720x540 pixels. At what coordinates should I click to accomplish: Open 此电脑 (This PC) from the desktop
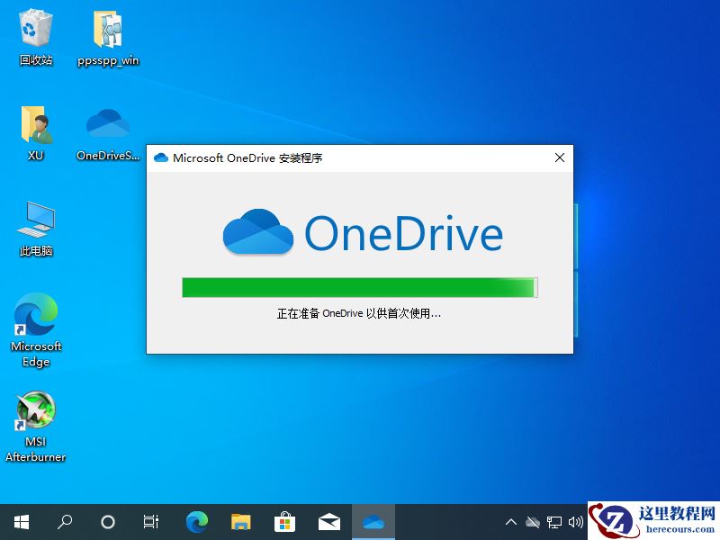point(35,216)
